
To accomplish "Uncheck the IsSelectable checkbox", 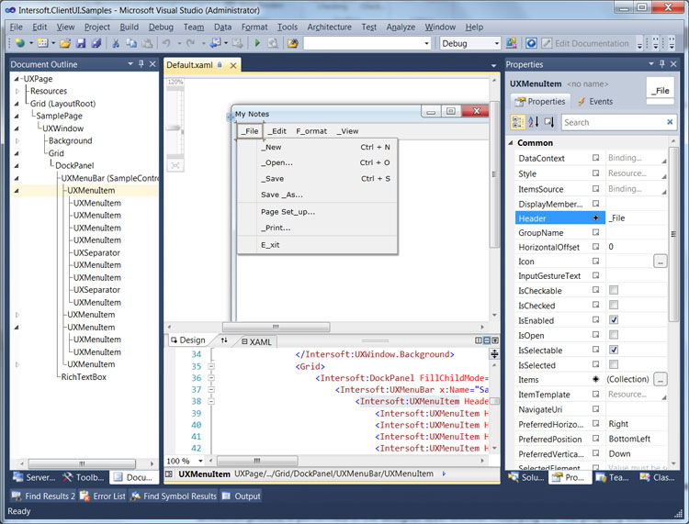I will click(x=614, y=350).
